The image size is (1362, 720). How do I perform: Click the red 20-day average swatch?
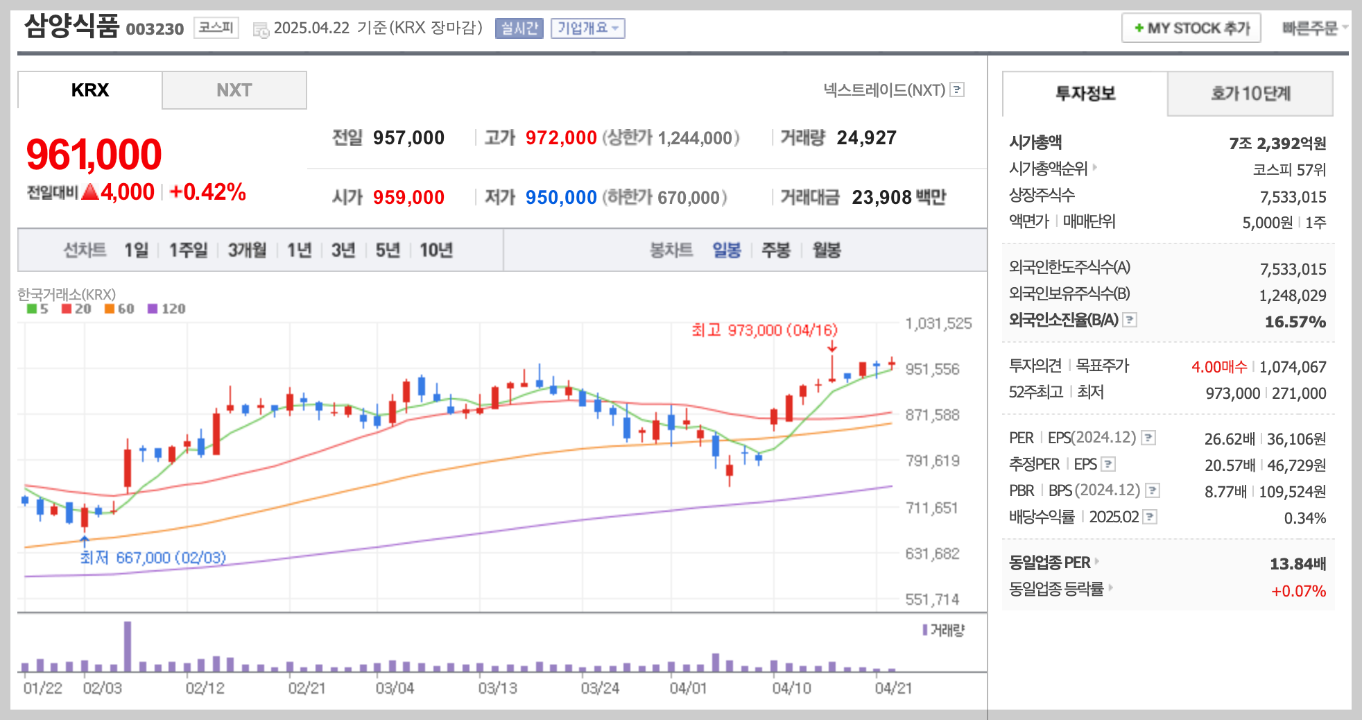(67, 309)
